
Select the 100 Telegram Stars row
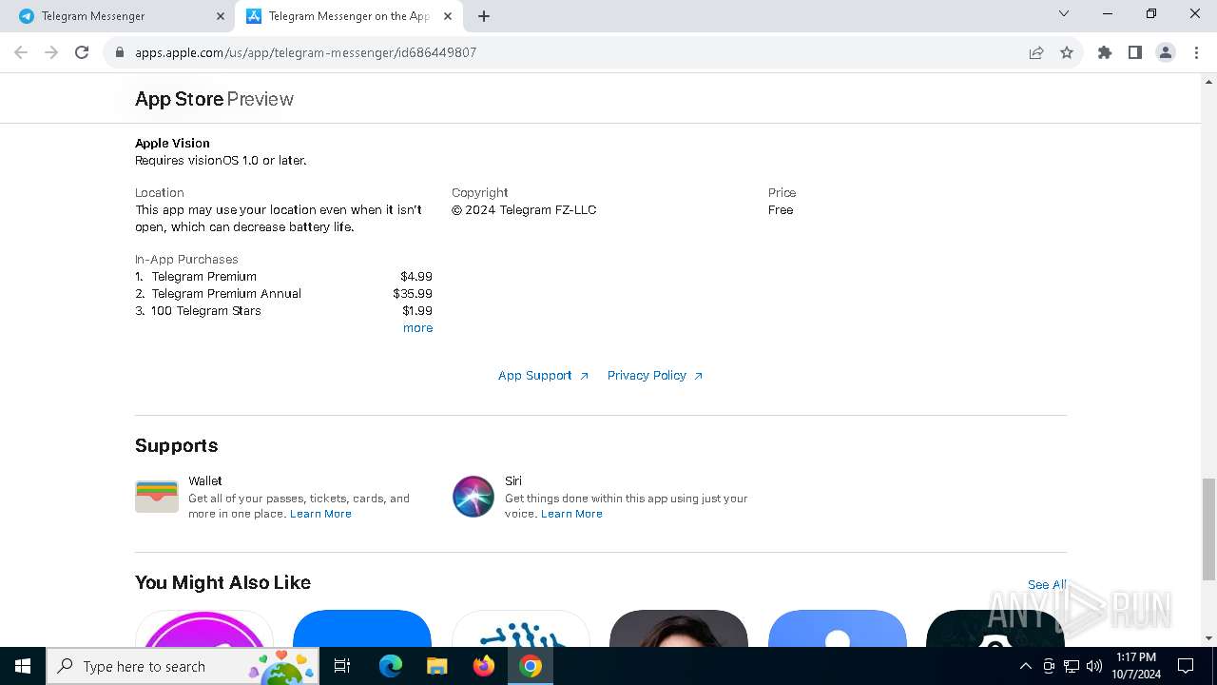(283, 311)
